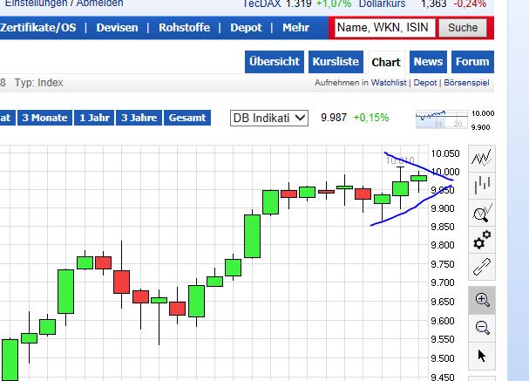Open the Mehr menu
This screenshot has width=529, height=381.
coord(295,28)
